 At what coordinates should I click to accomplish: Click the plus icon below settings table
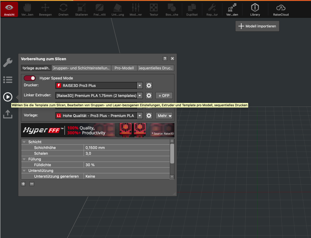[x=23, y=184]
